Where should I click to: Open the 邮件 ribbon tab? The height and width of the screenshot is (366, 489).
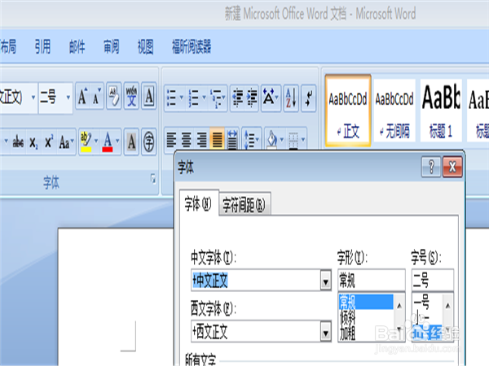[77, 46]
